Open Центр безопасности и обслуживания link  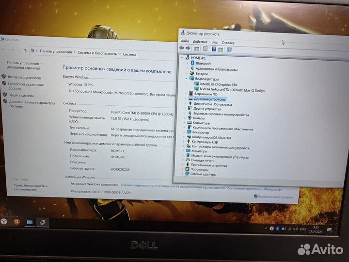[x=30, y=187]
